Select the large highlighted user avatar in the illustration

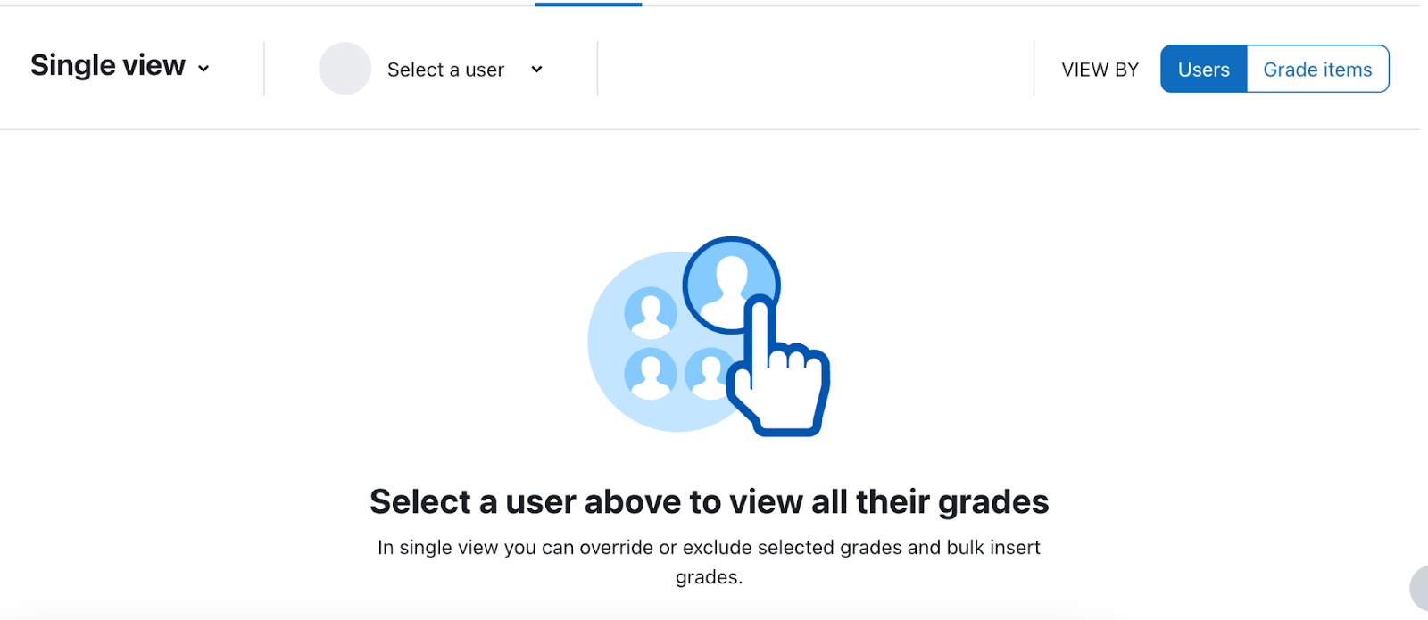(x=731, y=285)
